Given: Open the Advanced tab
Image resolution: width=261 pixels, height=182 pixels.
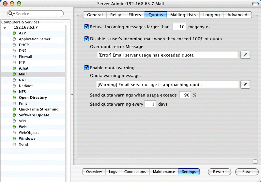Looking at the screenshot, I should click(237, 15).
